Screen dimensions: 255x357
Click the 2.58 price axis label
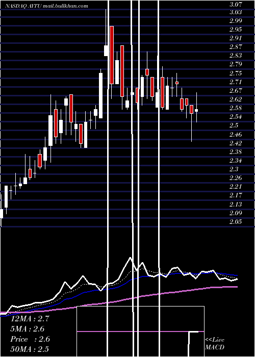tap(236, 108)
